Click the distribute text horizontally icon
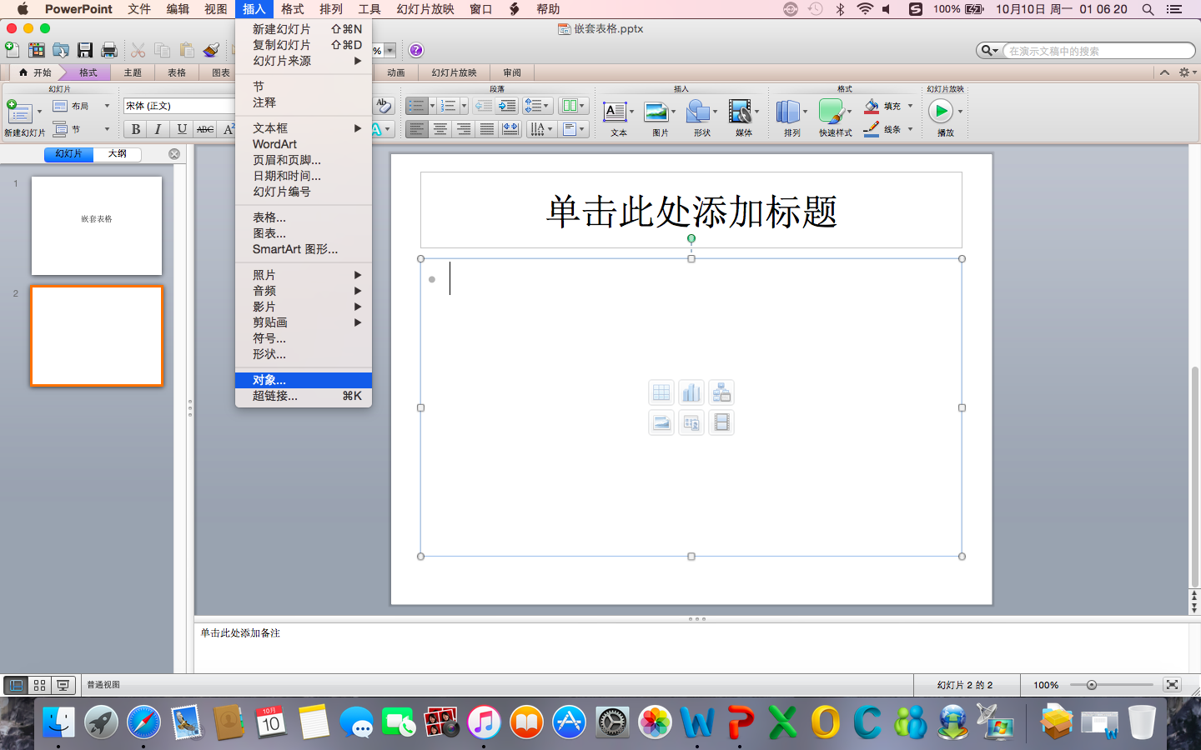This screenshot has width=1201, height=750. click(x=510, y=129)
